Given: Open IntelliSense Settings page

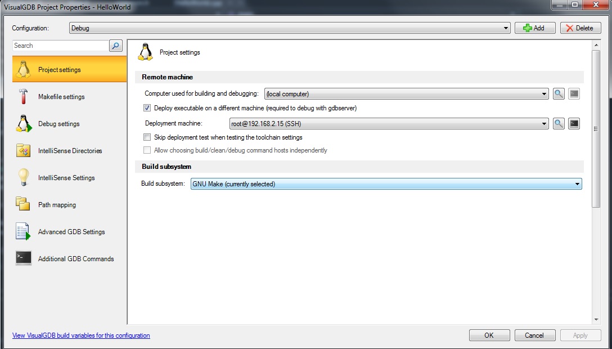Looking at the screenshot, I should (x=70, y=177).
